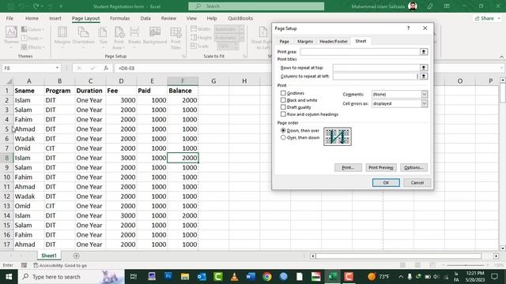The width and height of the screenshot is (506, 284).
Task: Open VLC media player from taskbar
Action: click(234, 277)
